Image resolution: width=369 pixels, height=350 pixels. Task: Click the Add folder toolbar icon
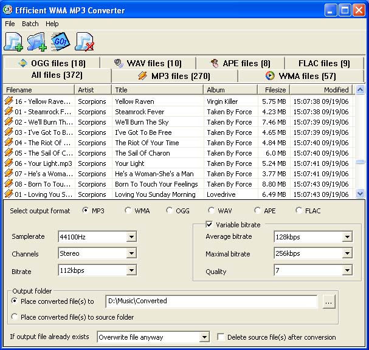[x=36, y=42]
